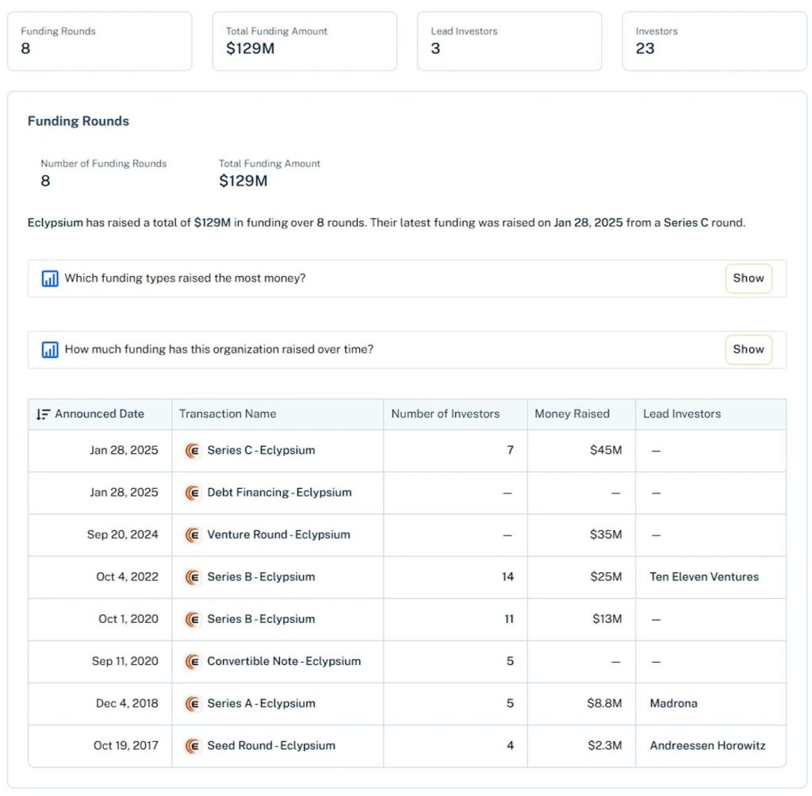Click the Eclypsium logo in the Seed Round row

coord(193,746)
